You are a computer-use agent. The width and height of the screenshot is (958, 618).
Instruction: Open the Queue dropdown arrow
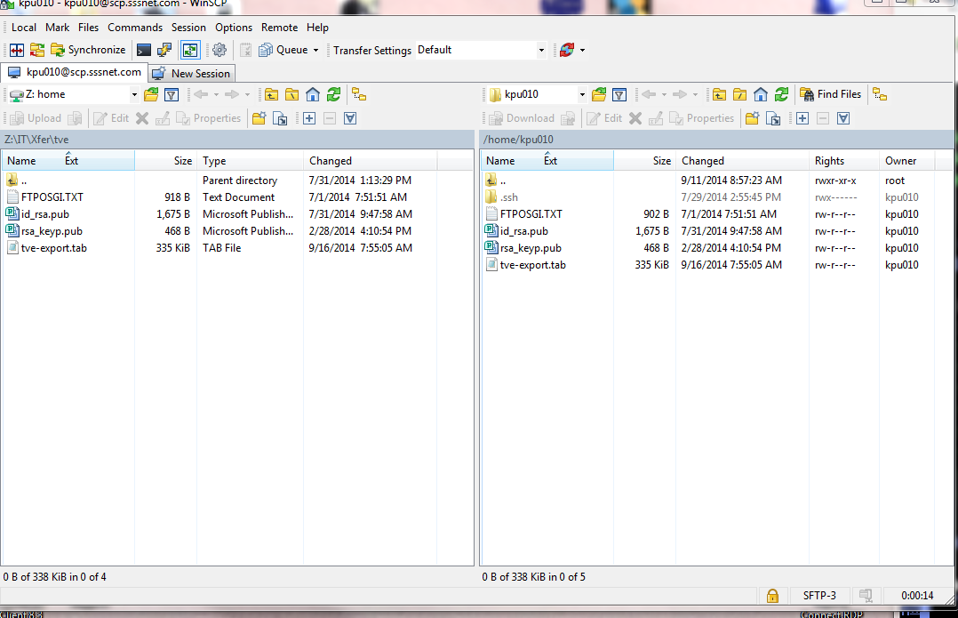315,51
